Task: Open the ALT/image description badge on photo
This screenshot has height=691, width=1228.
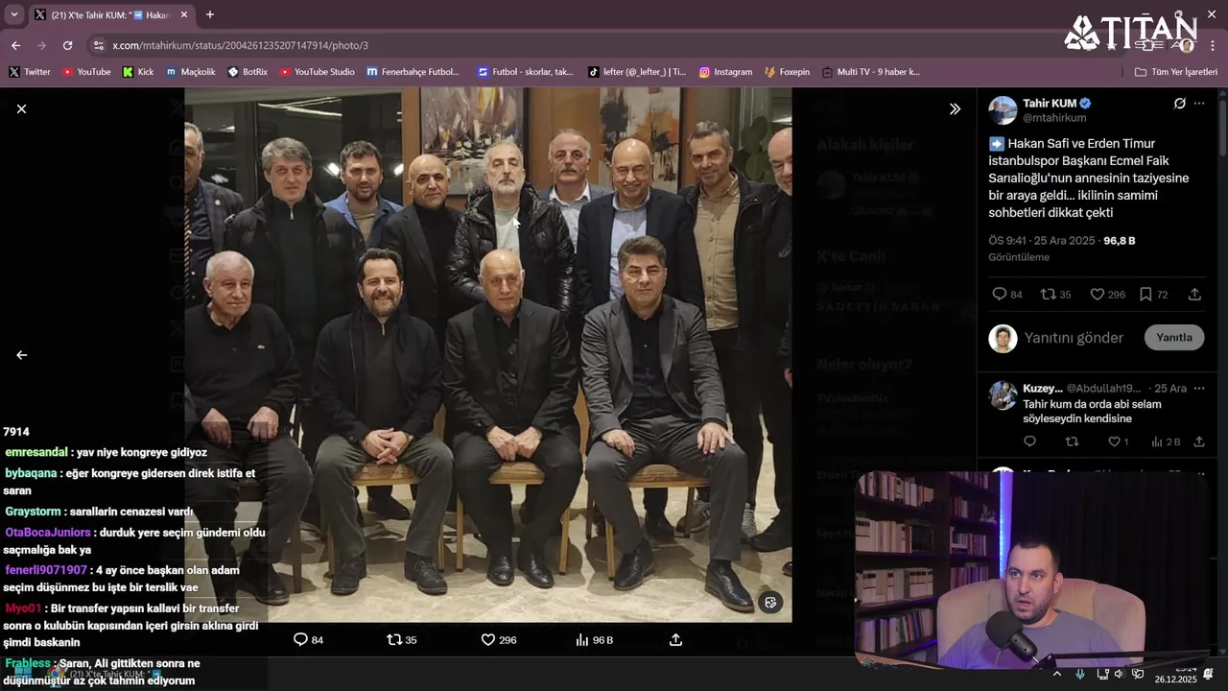Action: click(x=769, y=602)
